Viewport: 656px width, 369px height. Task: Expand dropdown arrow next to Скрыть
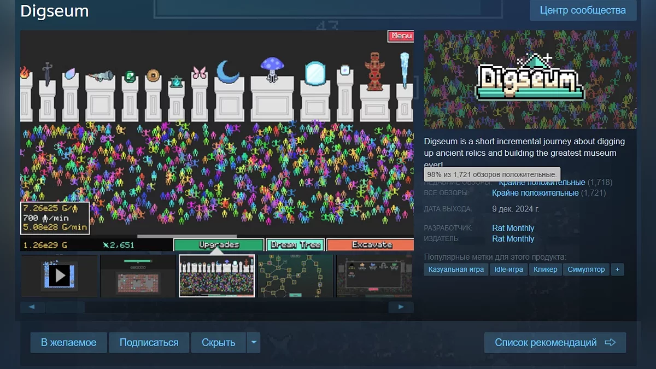click(253, 343)
